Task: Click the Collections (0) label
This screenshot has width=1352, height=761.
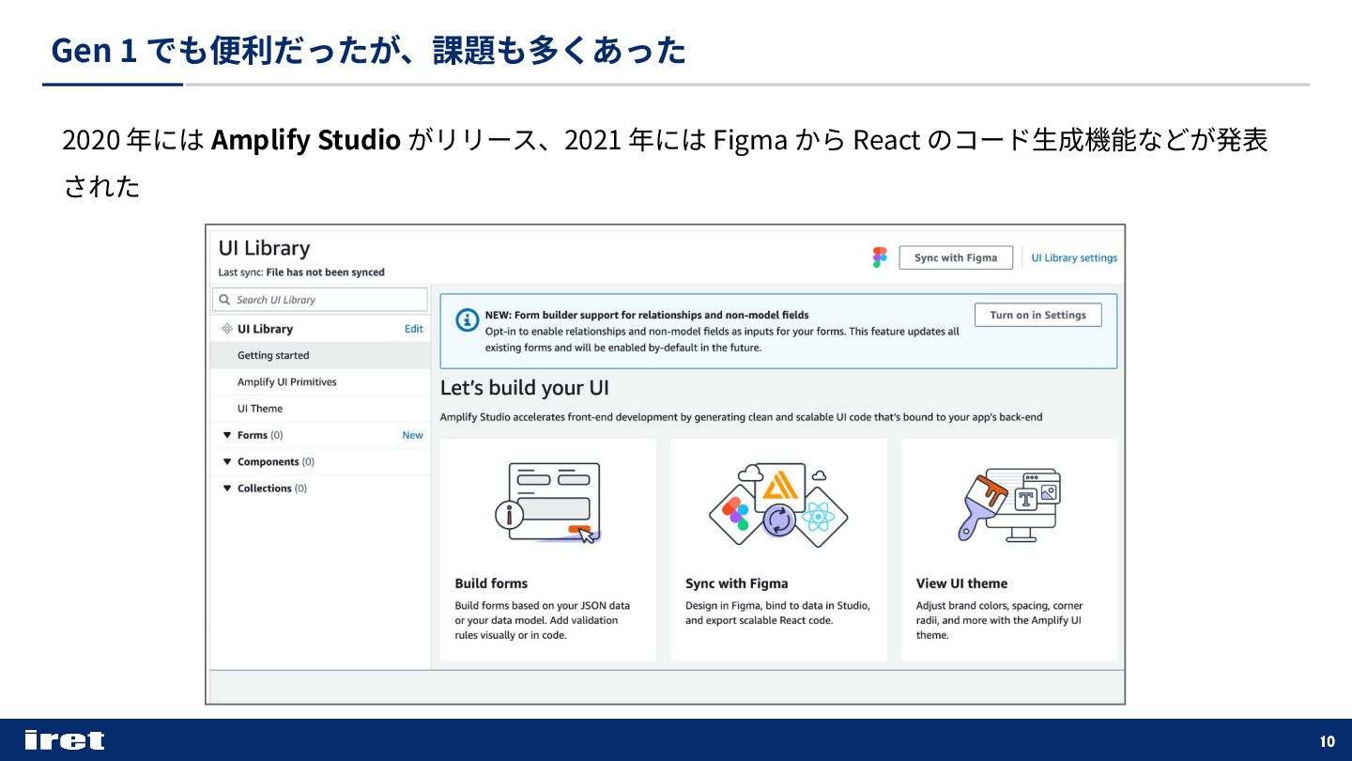Action: 272,488
